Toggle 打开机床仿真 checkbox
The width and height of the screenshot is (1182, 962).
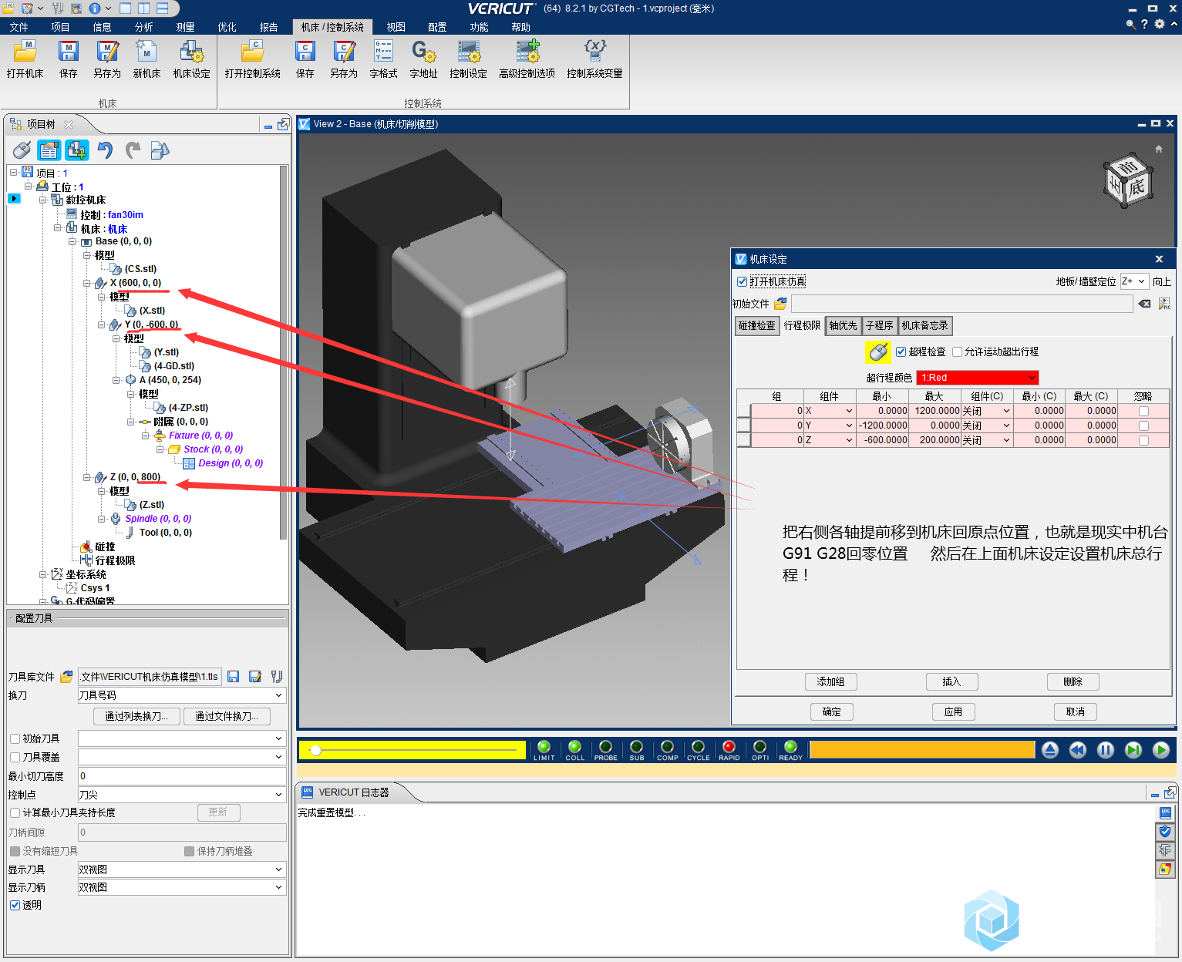pyautogui.click(x=742, y=281)
